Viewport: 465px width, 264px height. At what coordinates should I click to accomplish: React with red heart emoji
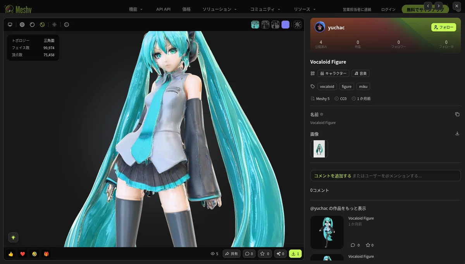point(22,254)
